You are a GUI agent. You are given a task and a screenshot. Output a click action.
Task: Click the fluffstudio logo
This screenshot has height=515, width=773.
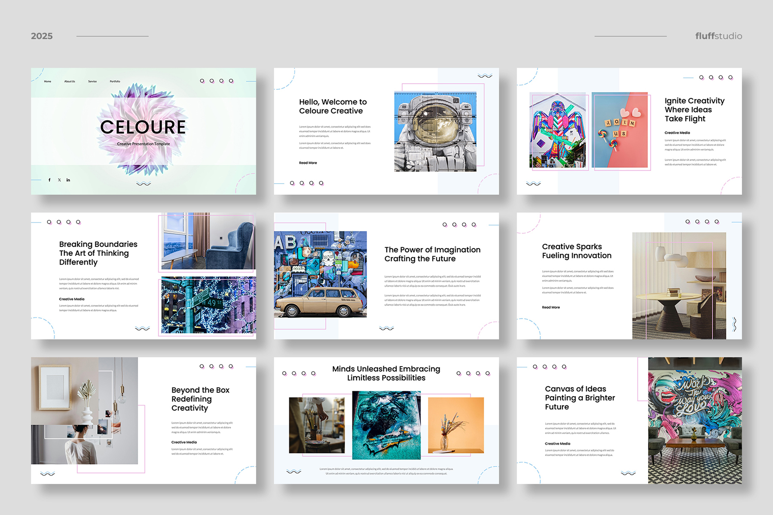718,36
